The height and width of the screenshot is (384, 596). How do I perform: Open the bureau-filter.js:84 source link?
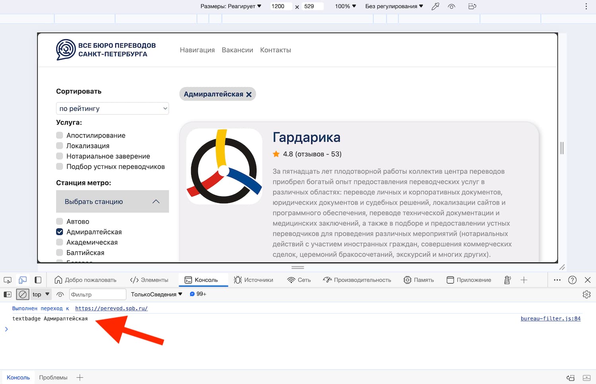click(551, 318)
